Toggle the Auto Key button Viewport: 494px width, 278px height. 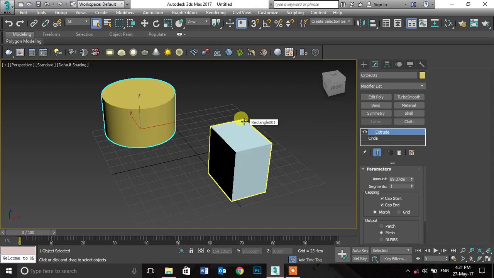click(x=360, y=251)
